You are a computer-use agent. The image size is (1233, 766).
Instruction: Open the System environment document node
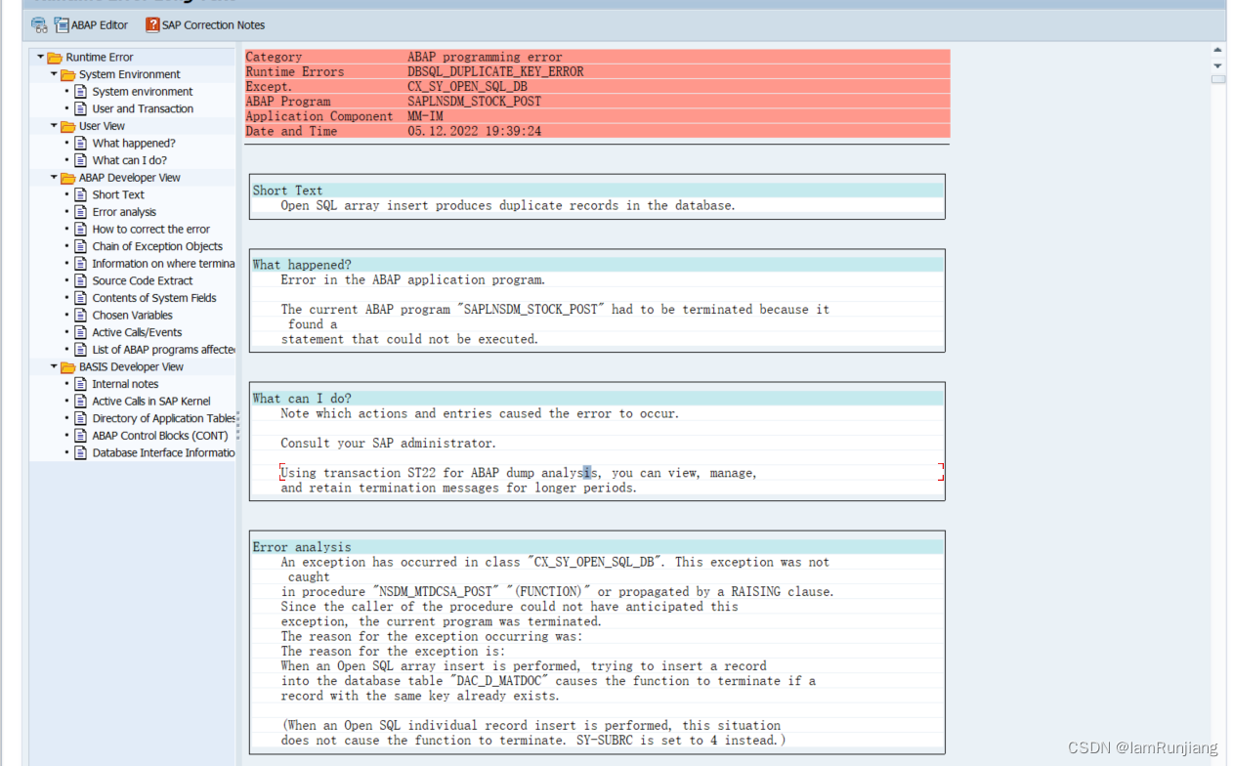pos(143,92)
